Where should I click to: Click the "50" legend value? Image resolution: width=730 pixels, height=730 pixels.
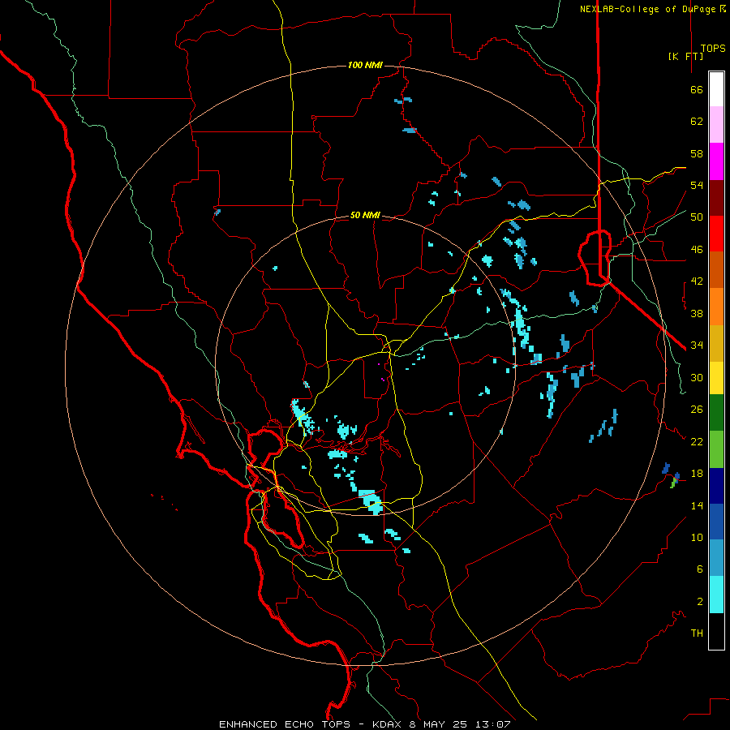[x=697, y=217]
